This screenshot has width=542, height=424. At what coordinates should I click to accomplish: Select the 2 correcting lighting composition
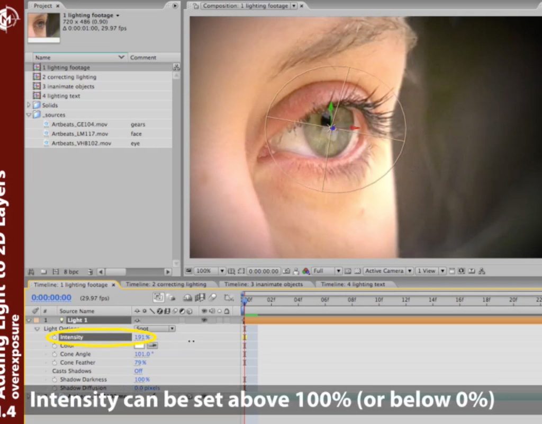(x=69, y=77)
